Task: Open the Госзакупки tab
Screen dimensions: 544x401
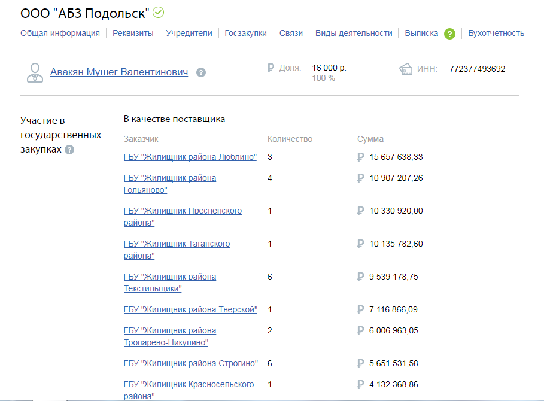Action: (x=245, y=34)
